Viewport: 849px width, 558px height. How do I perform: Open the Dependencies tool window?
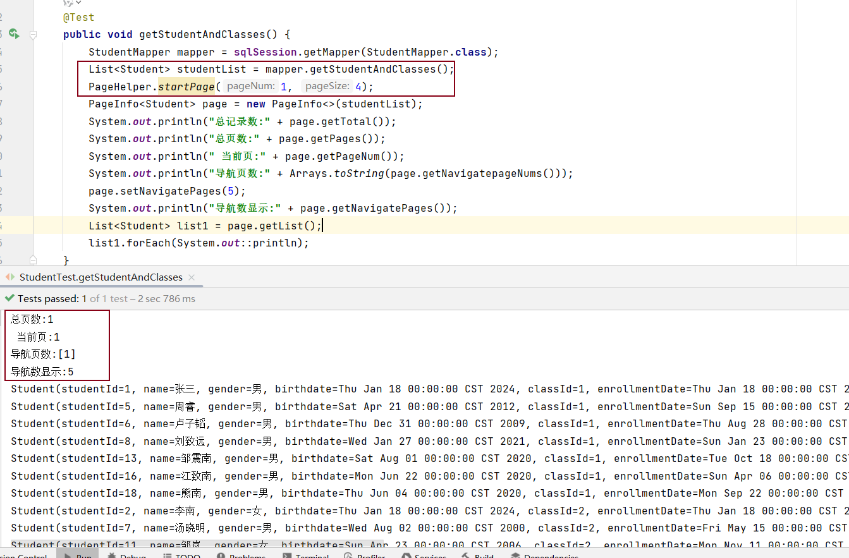pyautogui.click(x=547, y=555)
